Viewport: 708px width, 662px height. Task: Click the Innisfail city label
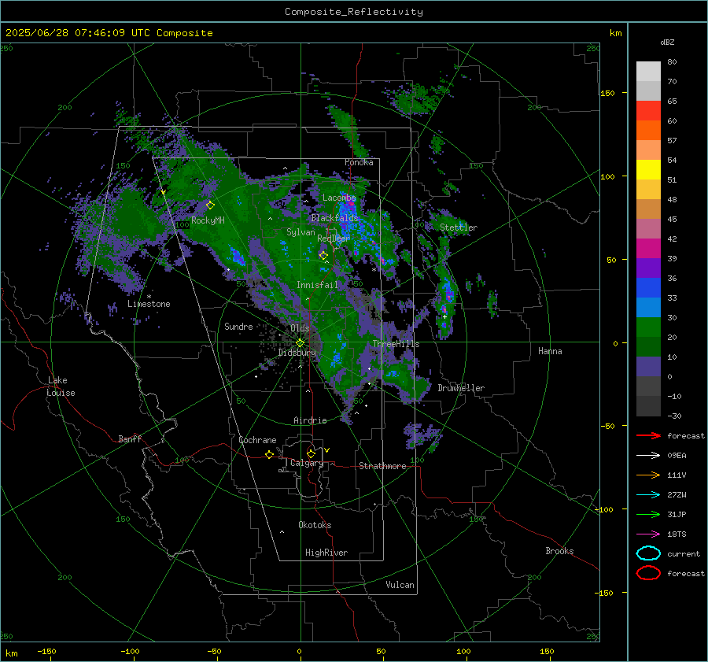pos(317,285)
